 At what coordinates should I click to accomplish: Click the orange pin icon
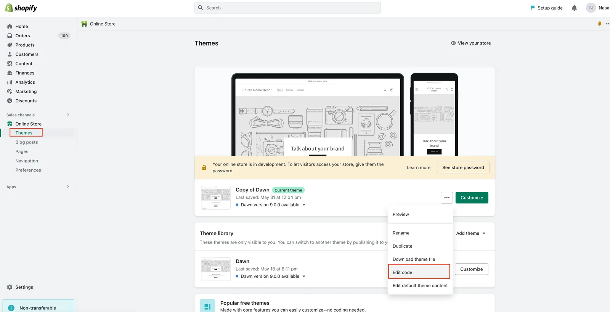[x=599, y=24]
